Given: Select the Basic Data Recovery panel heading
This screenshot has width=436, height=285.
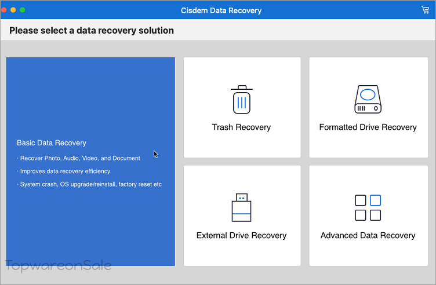Looking at the screenshot, I should (x=52, y=142).
